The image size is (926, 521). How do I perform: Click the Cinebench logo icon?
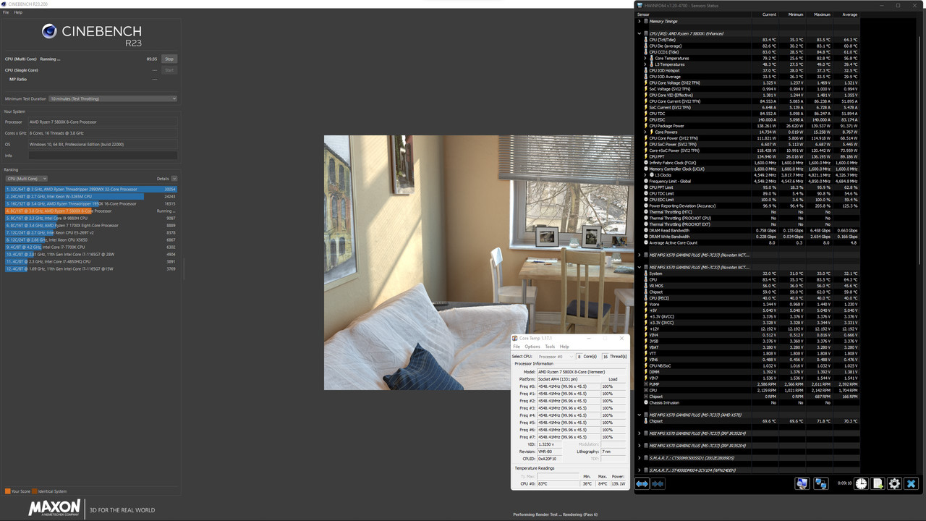[49, 31]
